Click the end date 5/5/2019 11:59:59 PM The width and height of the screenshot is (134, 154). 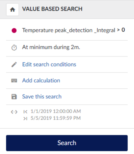tap(56, 118)
